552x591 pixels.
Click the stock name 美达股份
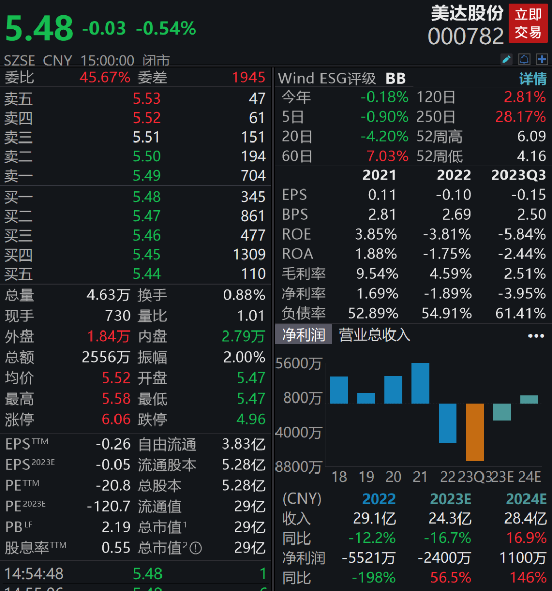(467, 13)
